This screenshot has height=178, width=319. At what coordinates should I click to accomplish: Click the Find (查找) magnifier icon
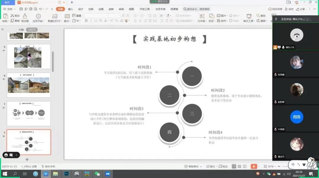[x=258, y=16]
